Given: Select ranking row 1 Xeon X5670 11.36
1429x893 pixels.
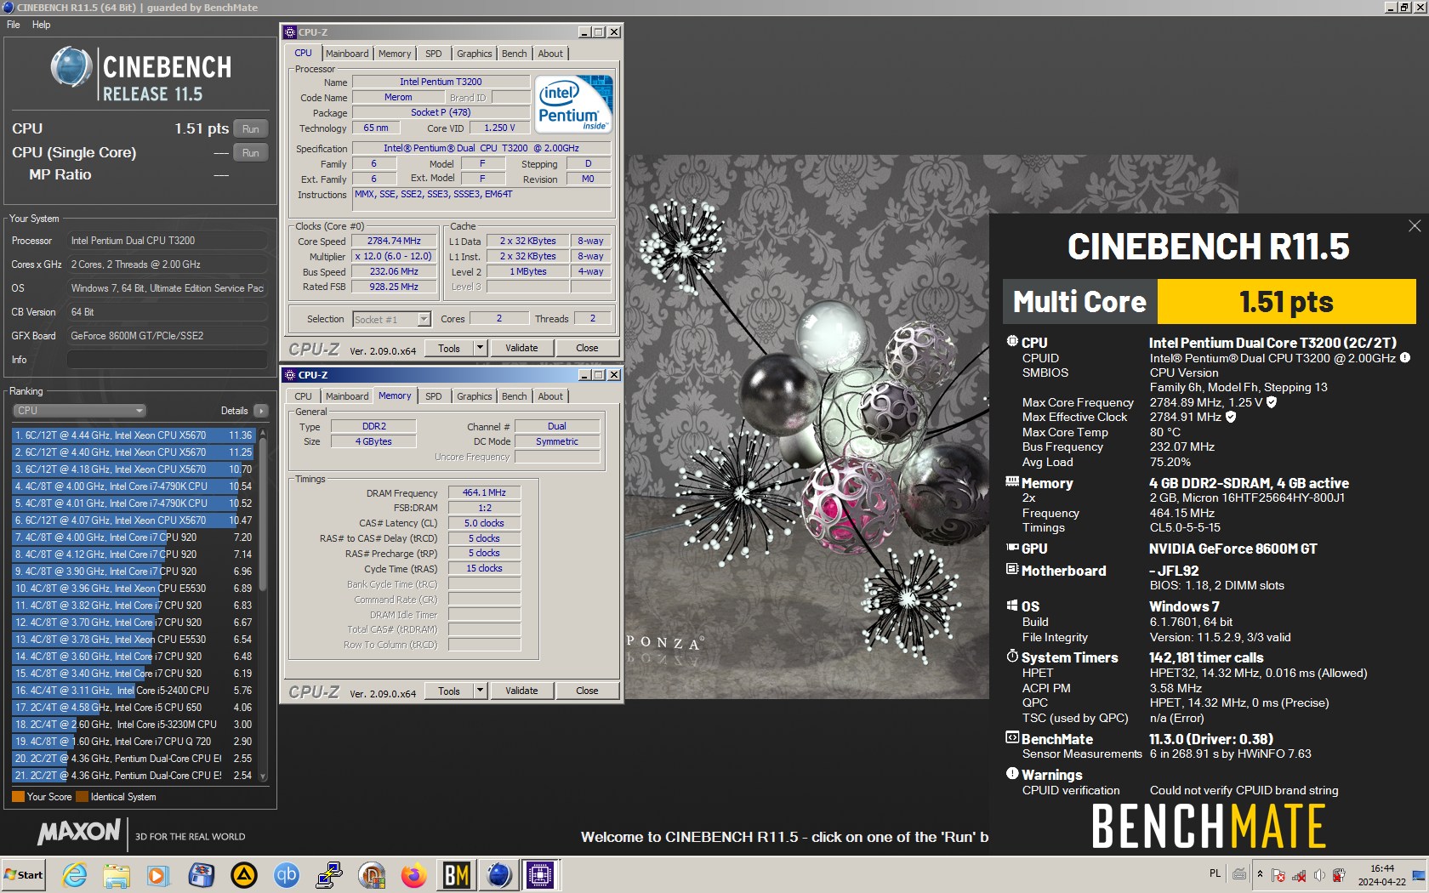Looking at the screenshot, I should (133, 435).
